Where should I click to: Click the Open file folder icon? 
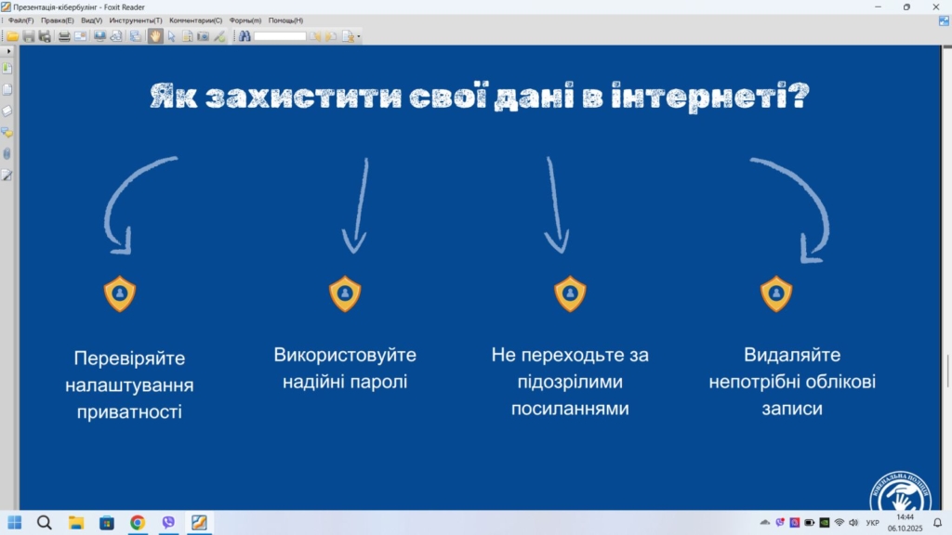pyautogui.click(x=13, y=36)
